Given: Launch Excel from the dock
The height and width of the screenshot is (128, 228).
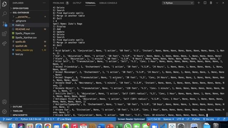Looking at the screenshot, I should pyautogui.click(x=119, y=126).
